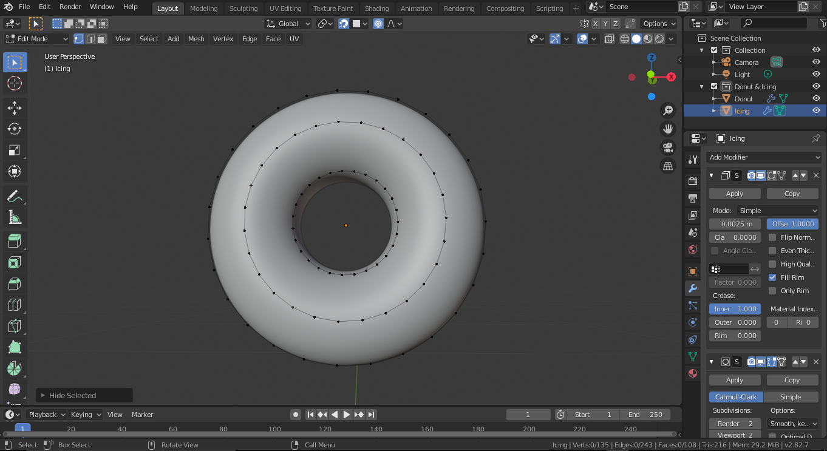827x451 pixels.
Task: Collapse the Subdivision modifier panel
Action: coord(712,362)
